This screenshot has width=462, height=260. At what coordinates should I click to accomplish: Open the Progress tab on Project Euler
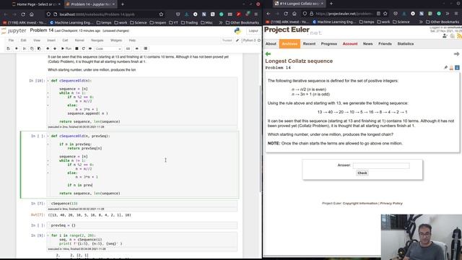pos(329,43)
